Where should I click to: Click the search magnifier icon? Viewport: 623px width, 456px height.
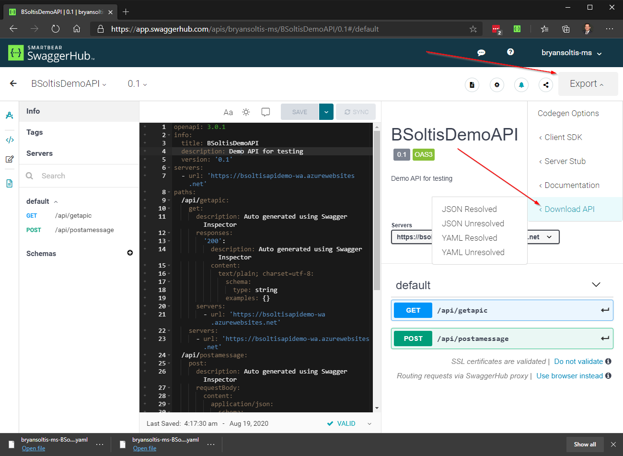point(30,176)
